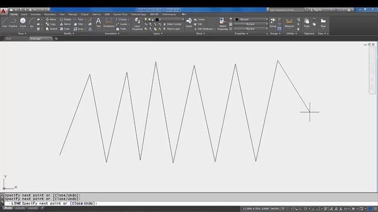378x212 pixels.
Task: Expand the Groups panel
Action: point(275,34)
